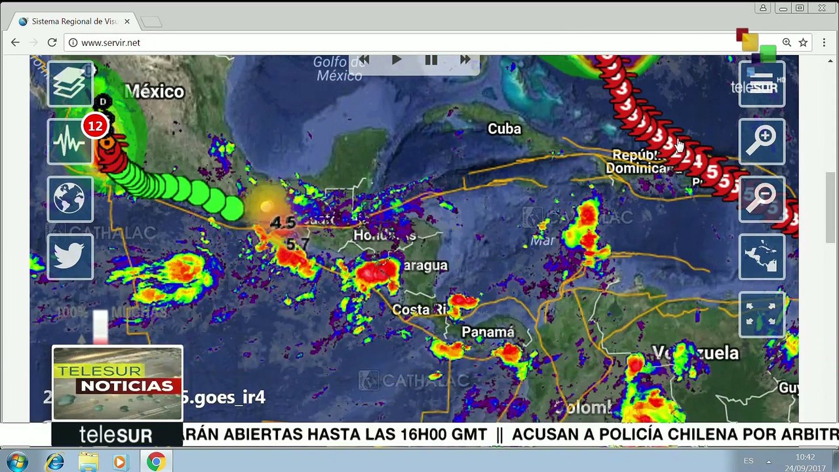Image resolution: width=839 pixels, height=472 pixels.
Task: Click the Cuba map label
Action: (x=504, y=128)
